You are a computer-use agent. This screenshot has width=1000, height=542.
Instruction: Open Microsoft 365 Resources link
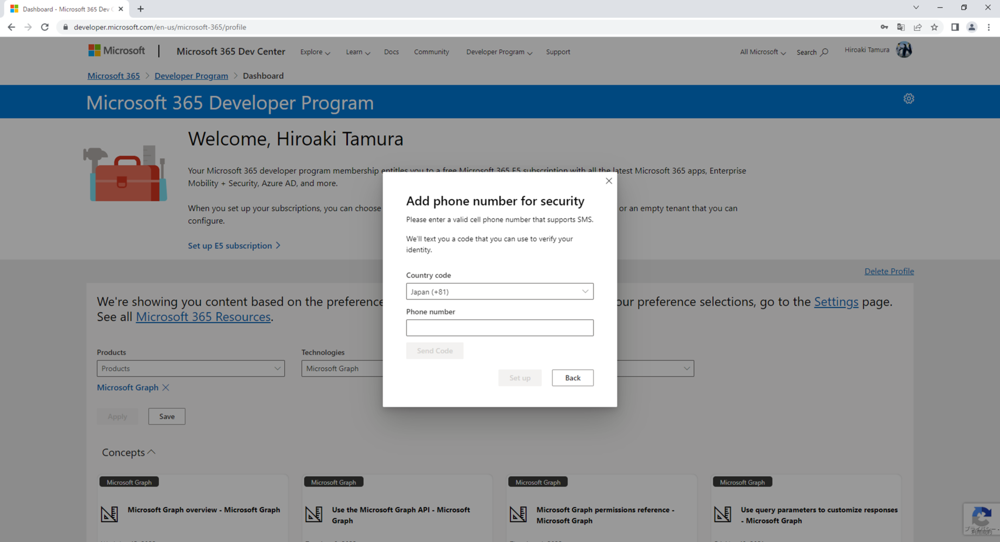[203, 317]
